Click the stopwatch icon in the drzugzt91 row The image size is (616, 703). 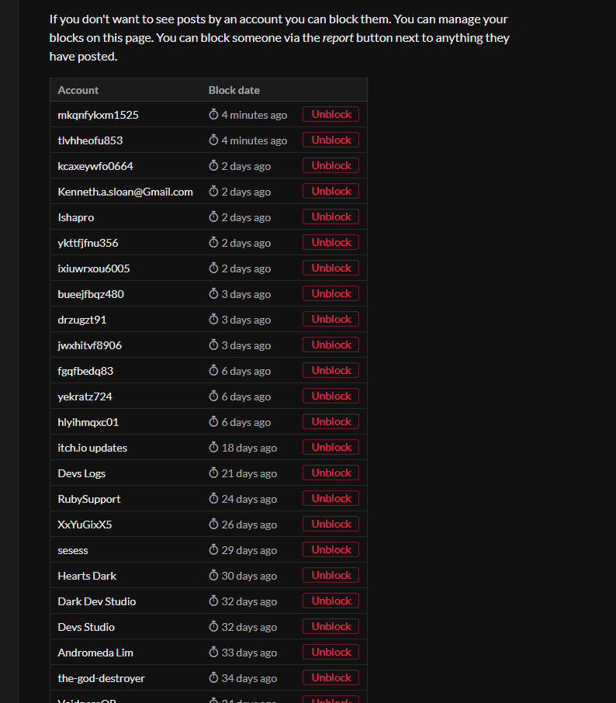(x=214, y=320)
